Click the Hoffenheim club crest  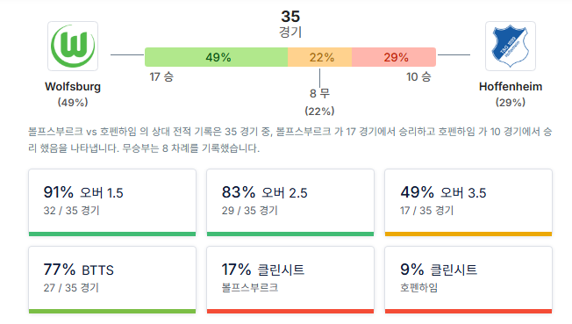click(510, 46)
